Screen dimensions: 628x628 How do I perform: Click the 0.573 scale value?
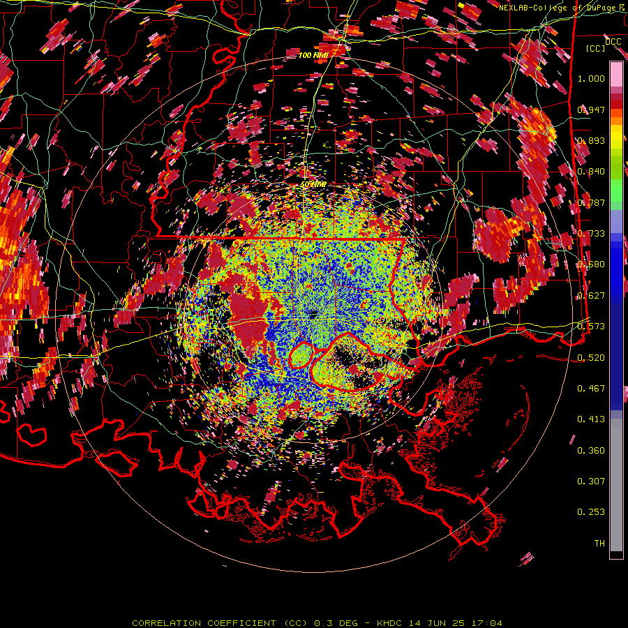[x=591, y=327]
